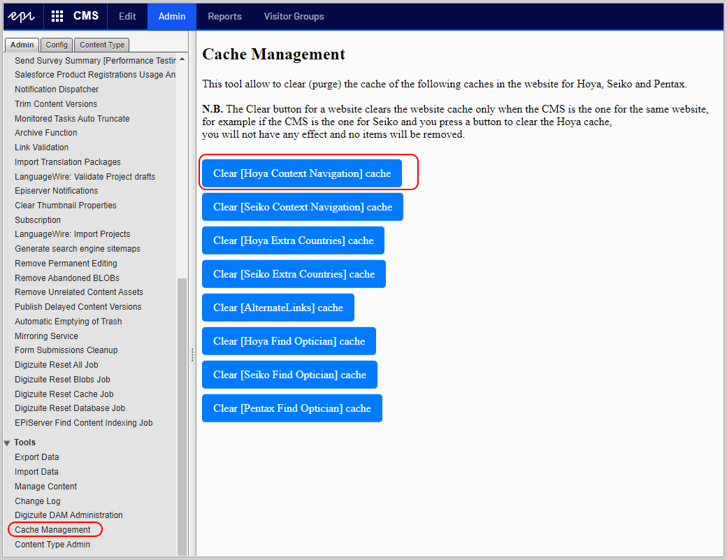The height and width of the screenshot is (560, 727).
Task: Clear the Seiko Context Navigation cache
Action: pyautogui.click(x=303, y=207)
